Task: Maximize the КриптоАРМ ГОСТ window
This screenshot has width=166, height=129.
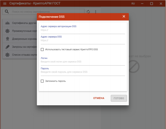Action: (x=151, y=4)
